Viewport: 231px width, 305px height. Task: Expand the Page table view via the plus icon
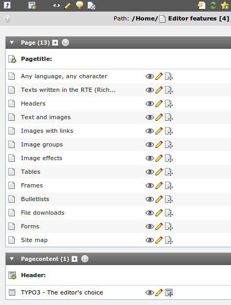click(x=56, y=43)
